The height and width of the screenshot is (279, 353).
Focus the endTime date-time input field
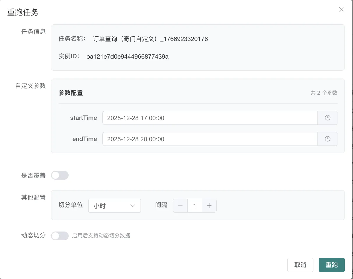click(x=210, y=139)
